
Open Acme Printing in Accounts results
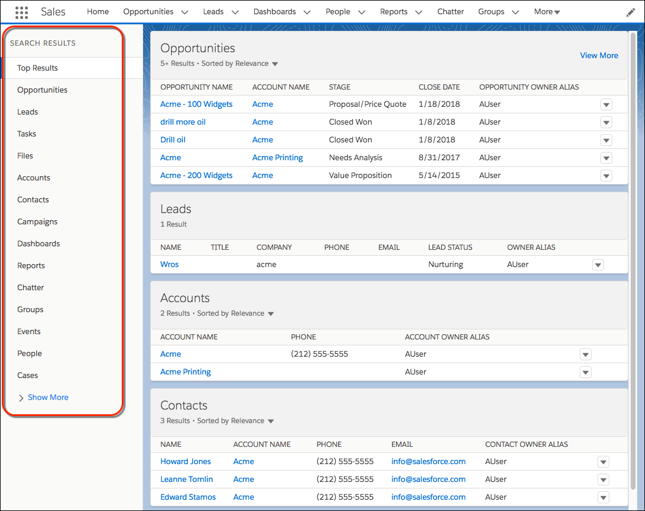click(x=185, y=372)
